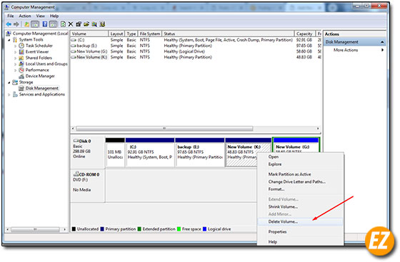The image size is (400, 262).
Task: Click the Shared Folders icon in tree
Action: [x=21, y=58]
